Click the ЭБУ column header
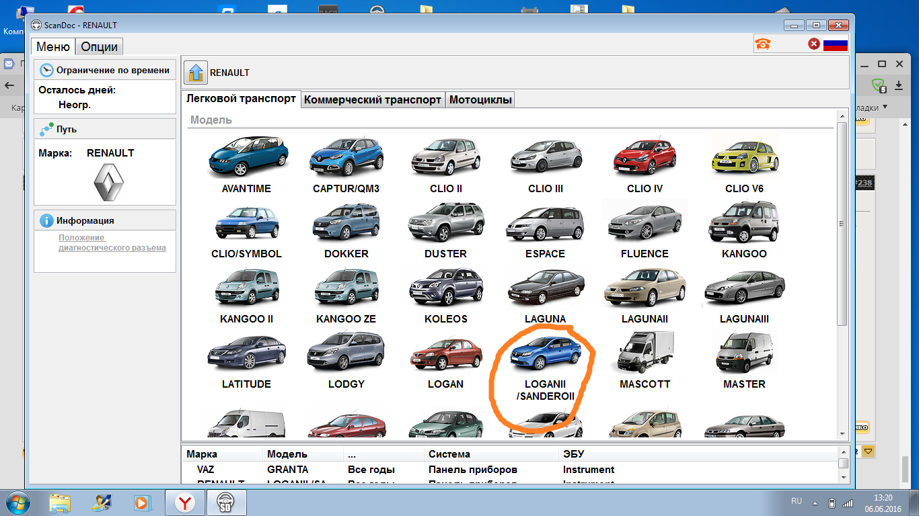Screen dimensions: 919x516 pyautogui.click(x=574, y=454)
